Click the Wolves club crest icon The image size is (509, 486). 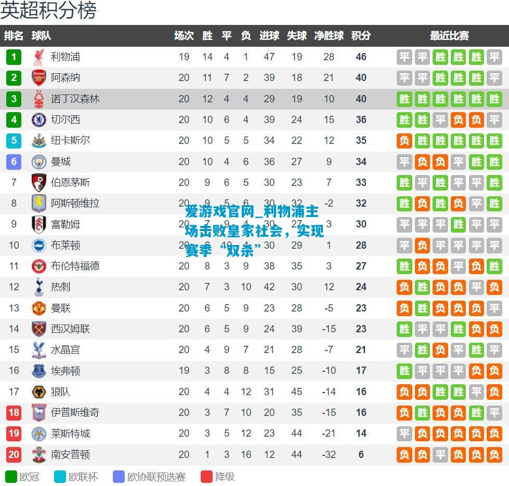38,392
